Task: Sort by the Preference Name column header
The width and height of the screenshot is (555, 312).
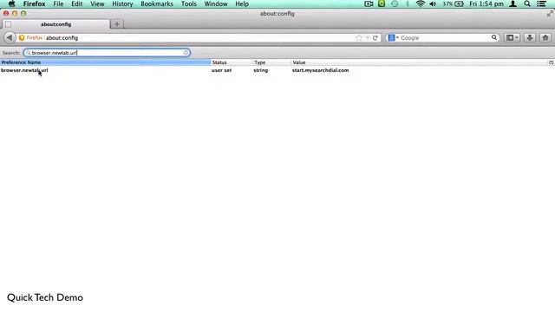Action: (105, 62)
